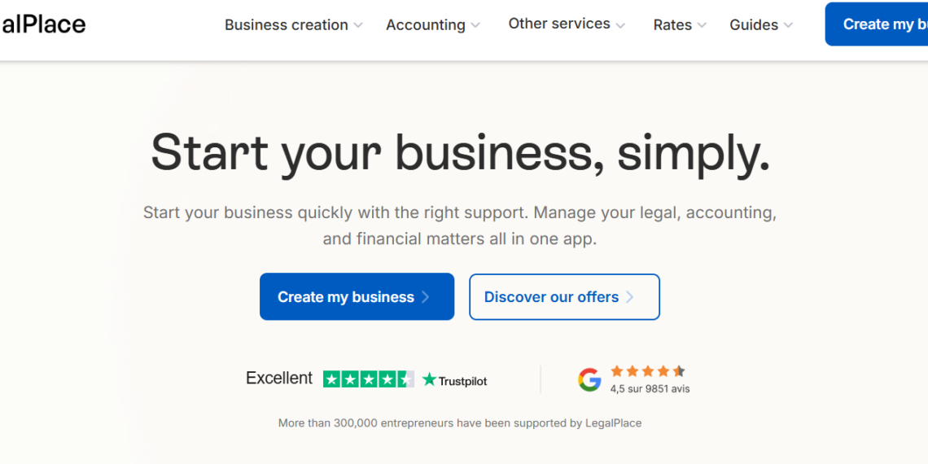Click the arrow icon in Create my business
The width and height of the screenshot is (928, 464).
pos(426,297)
